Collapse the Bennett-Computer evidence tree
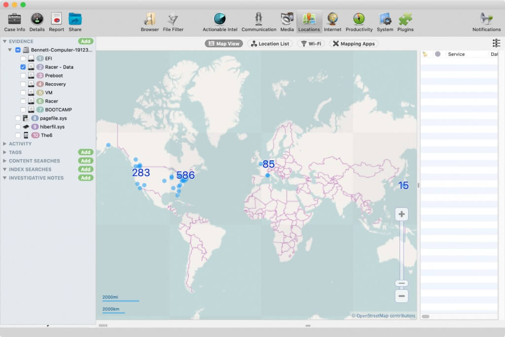 pos(10,49)
